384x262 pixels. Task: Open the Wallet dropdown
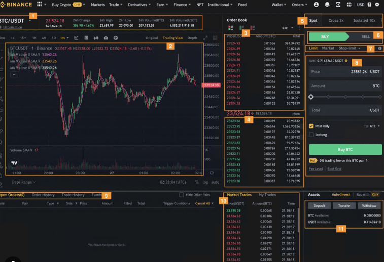point(278,5)
